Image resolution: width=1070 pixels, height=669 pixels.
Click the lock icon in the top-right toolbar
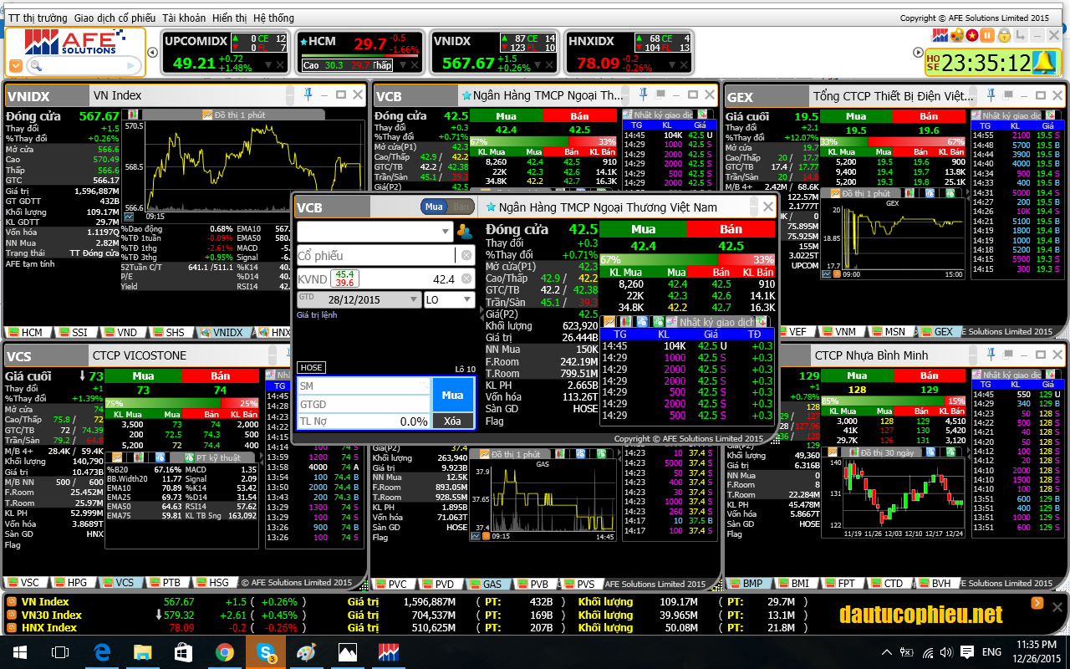(x=1004, y=35)
